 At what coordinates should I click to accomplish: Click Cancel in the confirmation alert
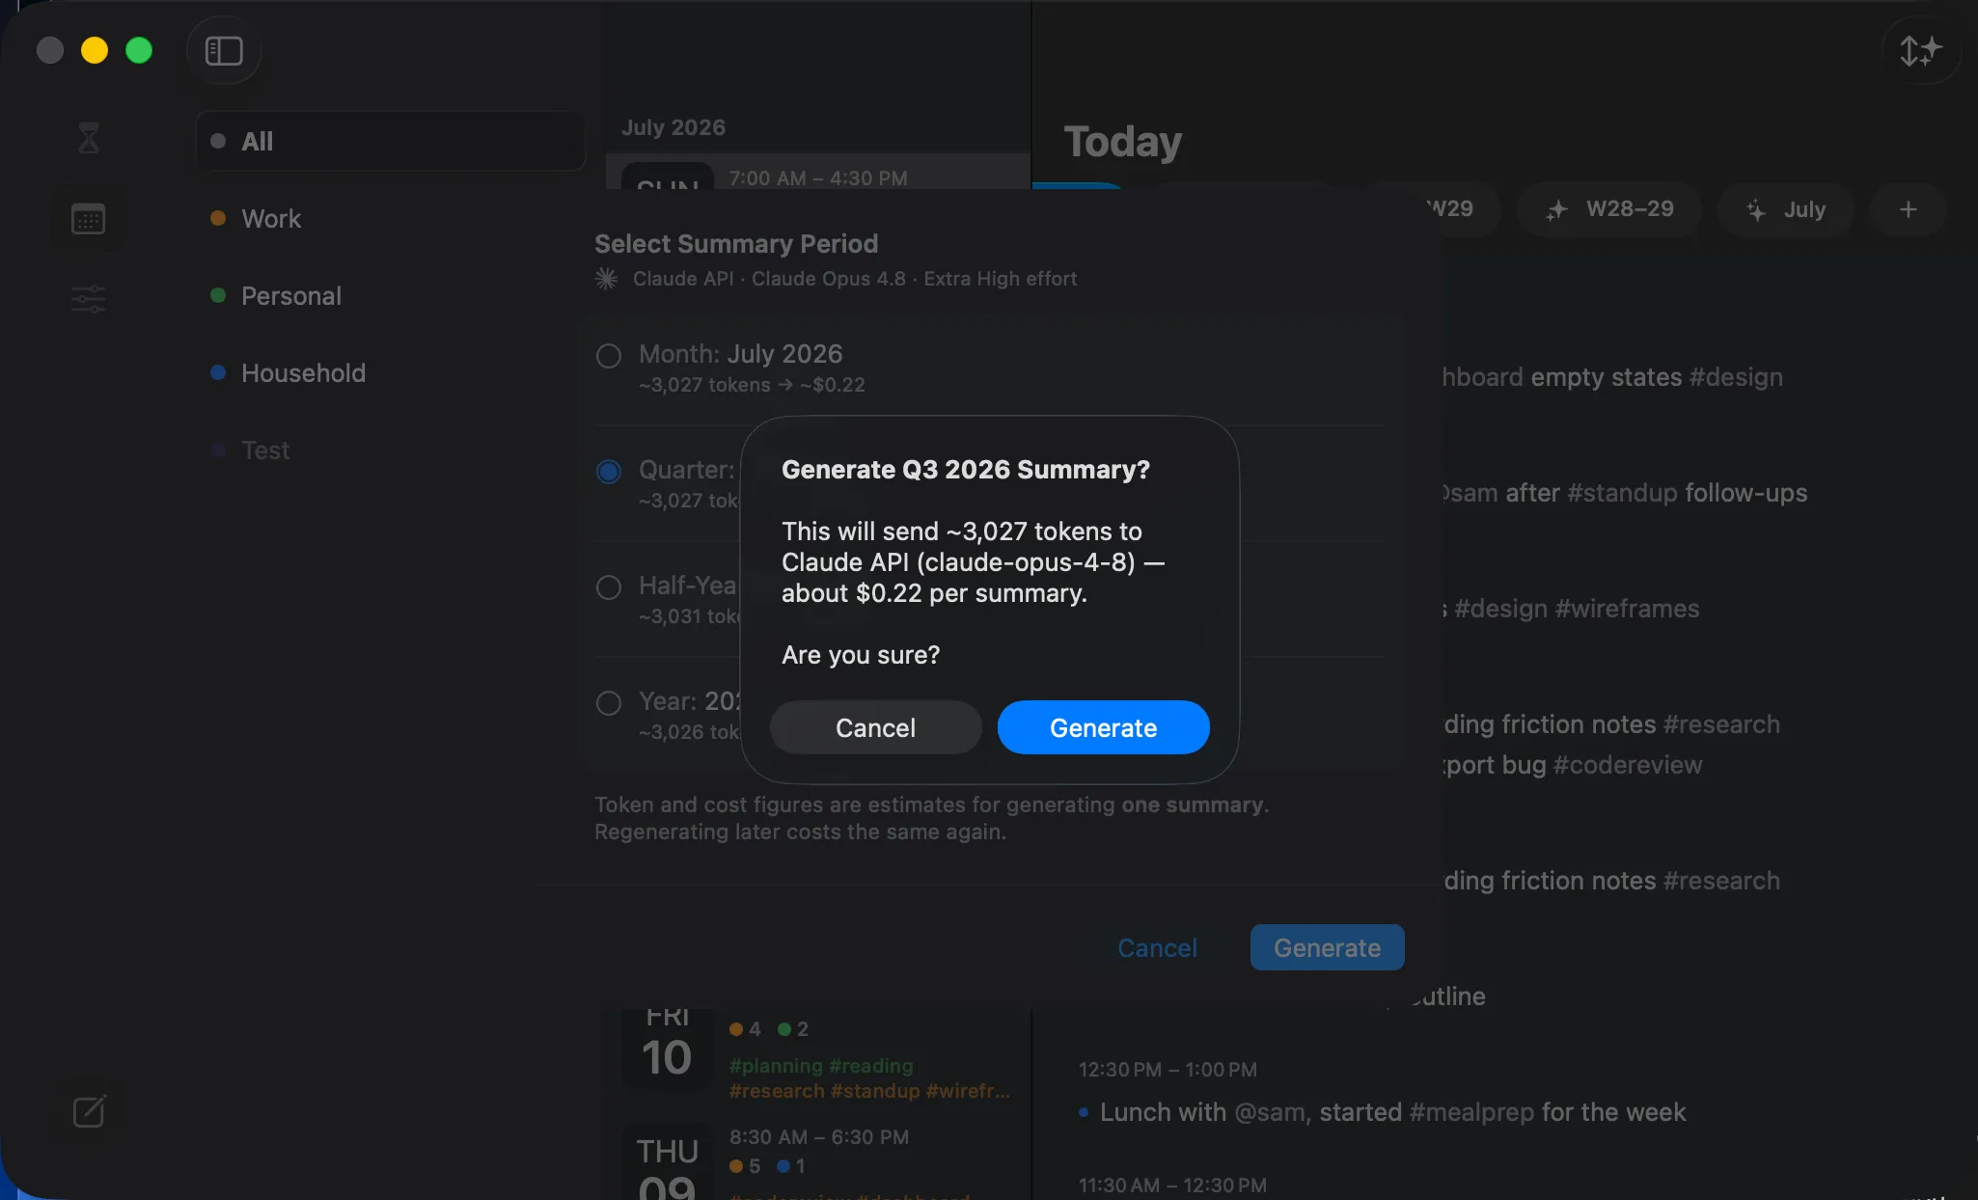875,727
